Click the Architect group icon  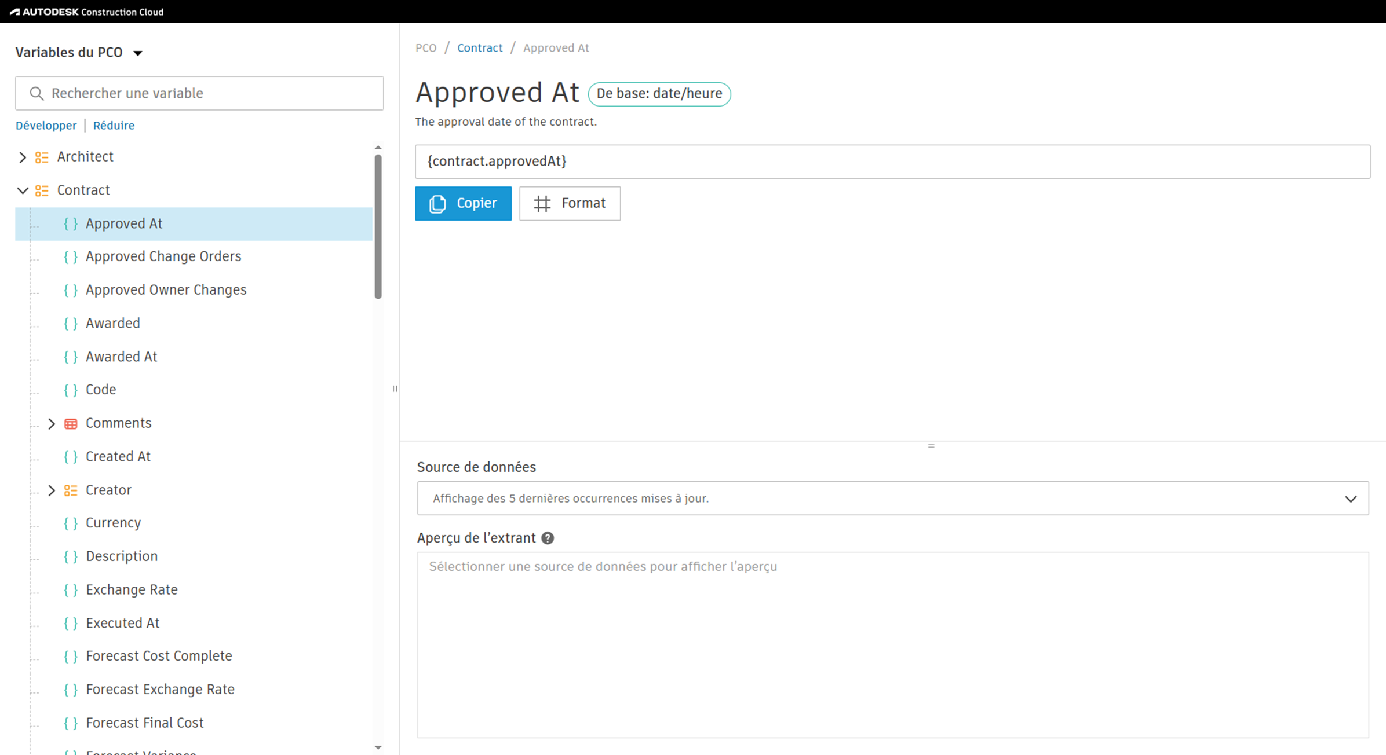(x=42, y=157)
